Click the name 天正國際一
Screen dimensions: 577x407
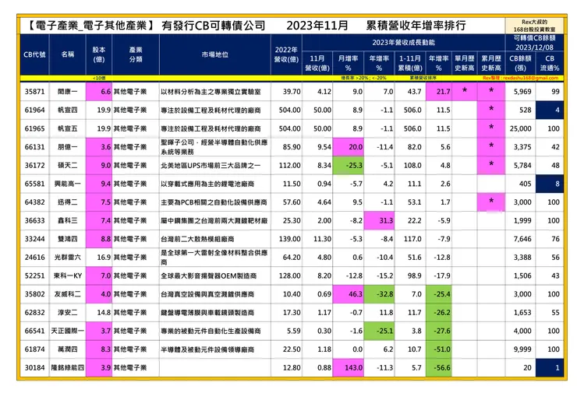point(68,331)
